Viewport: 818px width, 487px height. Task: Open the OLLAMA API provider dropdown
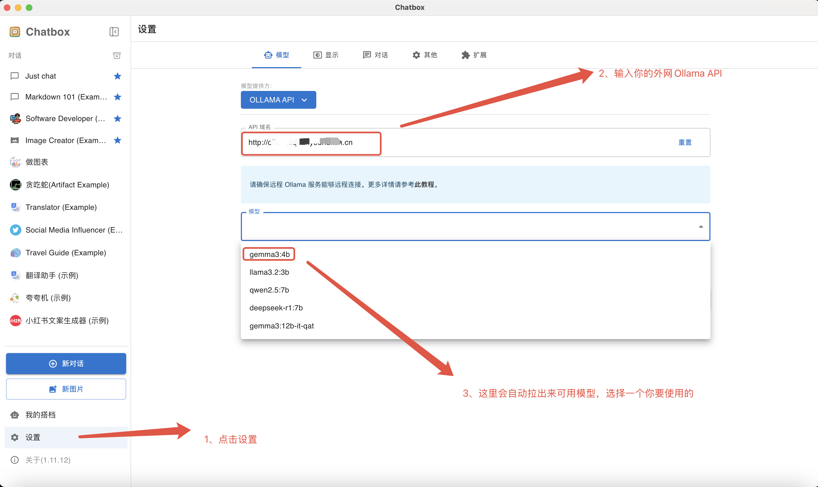pos(278,100)
